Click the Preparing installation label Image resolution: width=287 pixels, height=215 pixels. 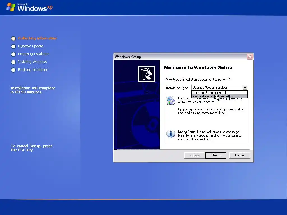tap(34, 54)
